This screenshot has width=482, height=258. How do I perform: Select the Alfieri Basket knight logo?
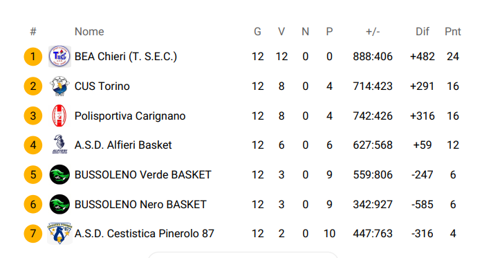click(60, 145)
